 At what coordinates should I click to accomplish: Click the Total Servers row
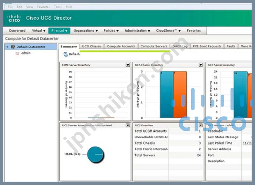click(x=168, y=155)
